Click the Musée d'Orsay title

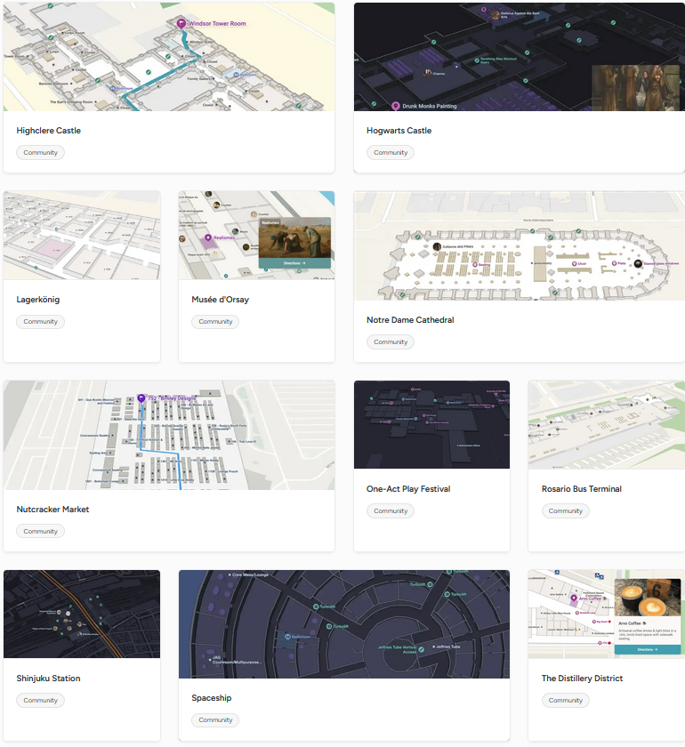[x=221, y=300]
